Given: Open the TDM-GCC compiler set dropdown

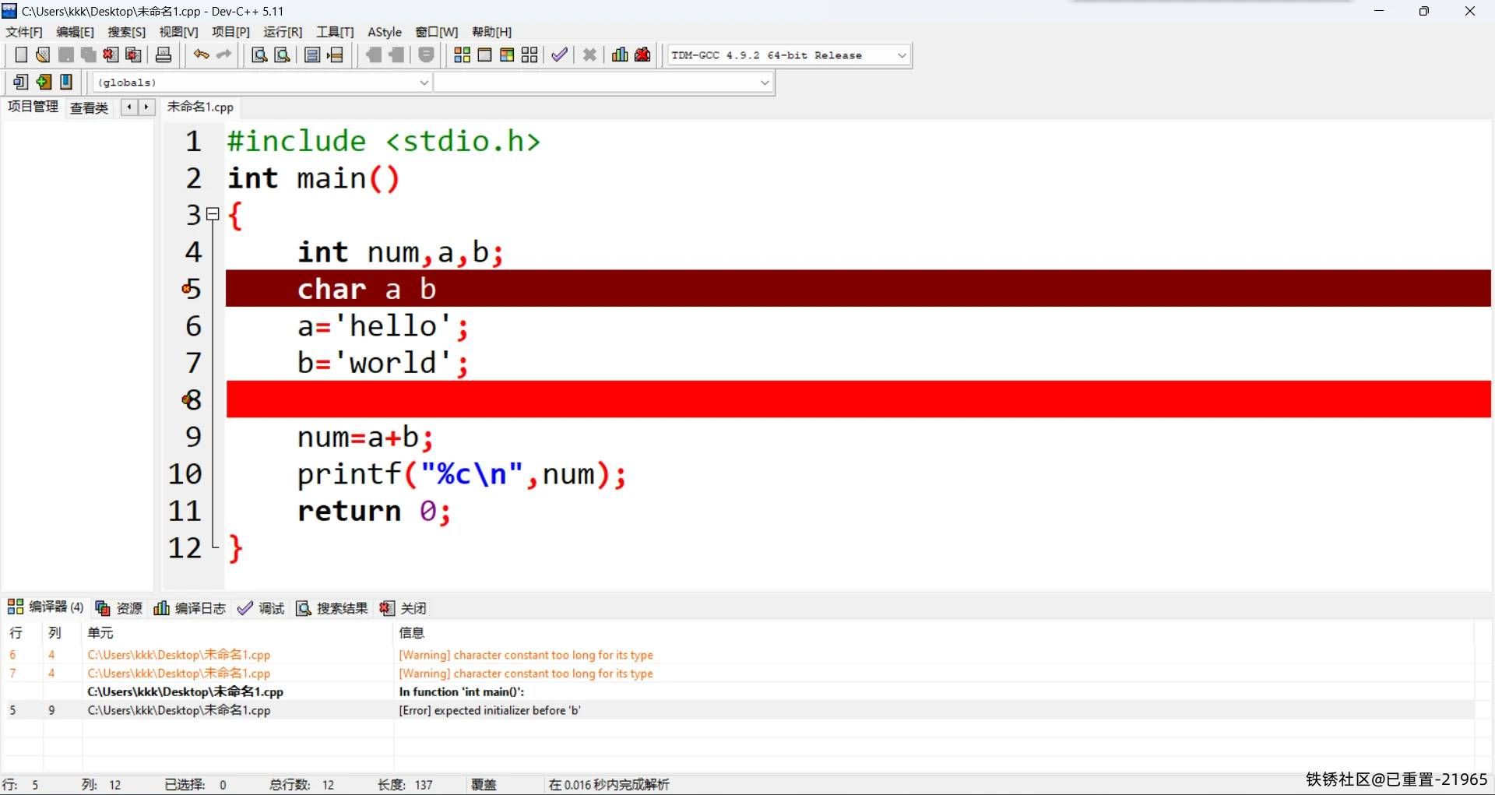Looking at the screenshot, I should [902, 55].
